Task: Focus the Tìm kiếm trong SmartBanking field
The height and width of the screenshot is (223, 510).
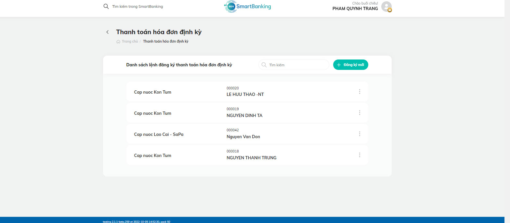Action: (x=137, y=7)
